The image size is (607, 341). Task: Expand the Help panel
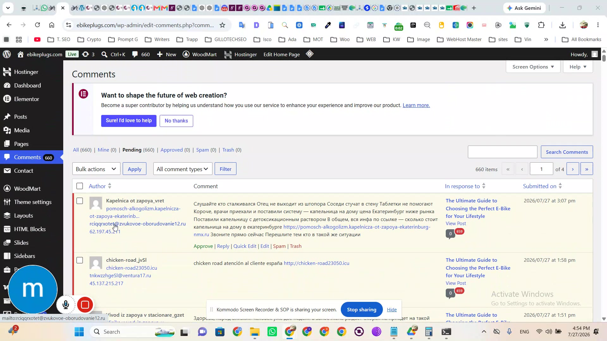tap(578, 67)
